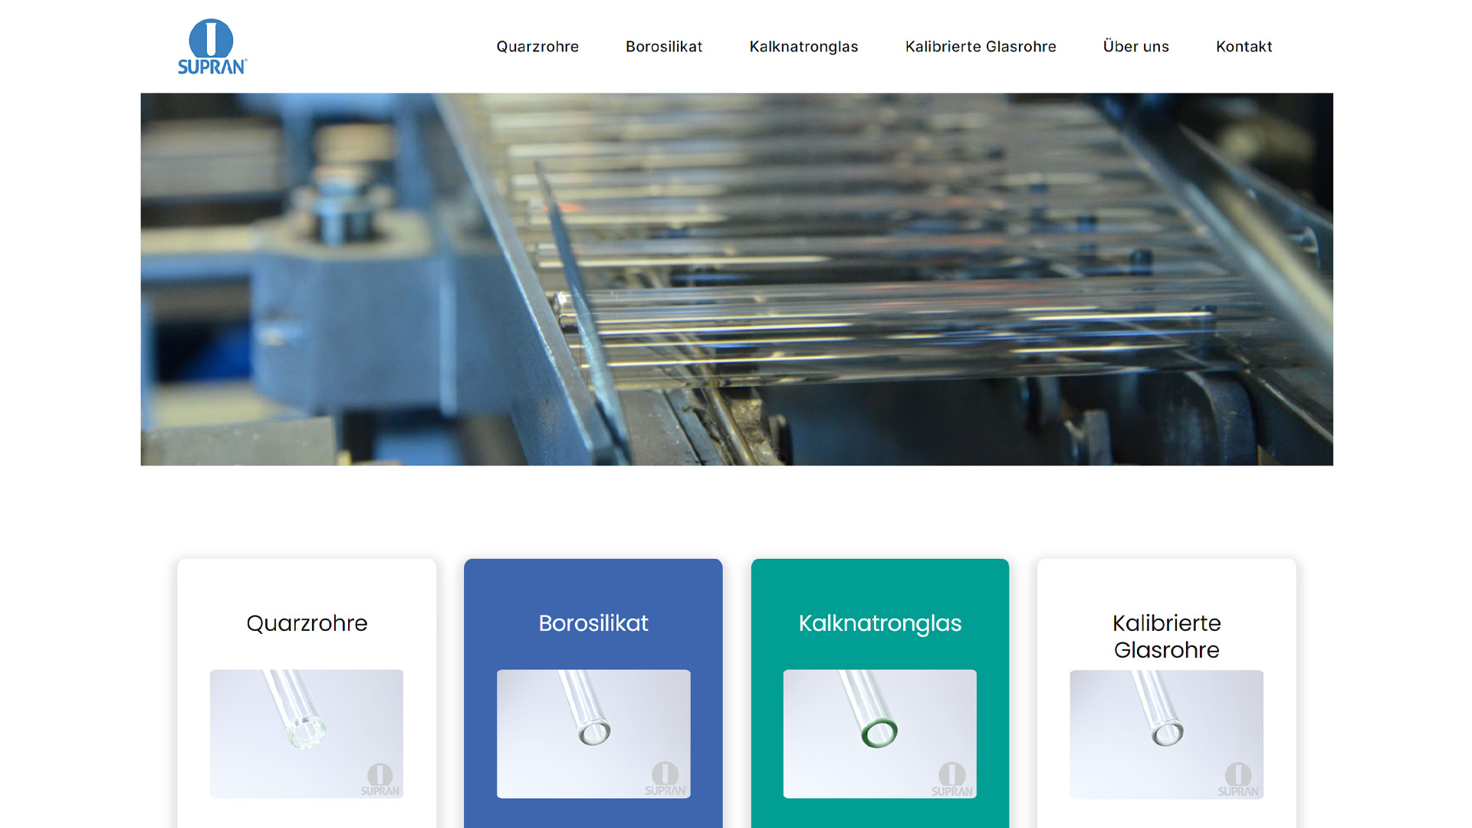Click the Borosilikat card title
Image resolution: width=1472 pixels, height=828 pixels.
593,623
